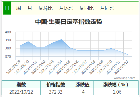Click the 涨跌幅（%） column header
140x97 pixels.
[x=116, y=84]
